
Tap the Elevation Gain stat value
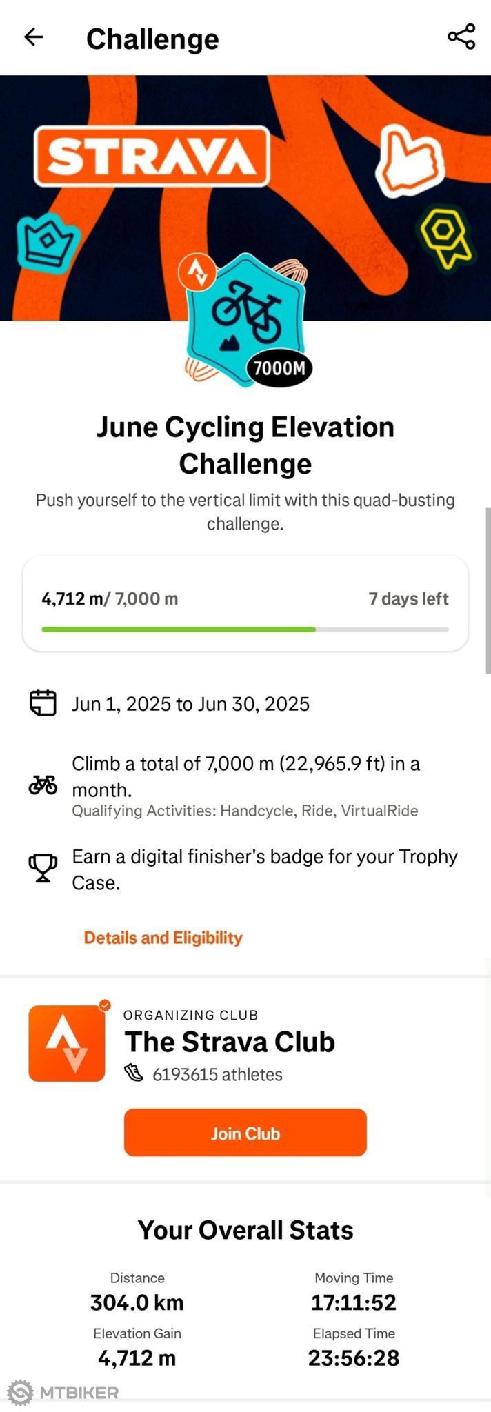137,1358
